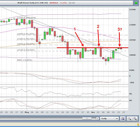Click the 11000 price axis label
Image resolution: width=140 pixels, height=127 pixels.
(132, 25)
